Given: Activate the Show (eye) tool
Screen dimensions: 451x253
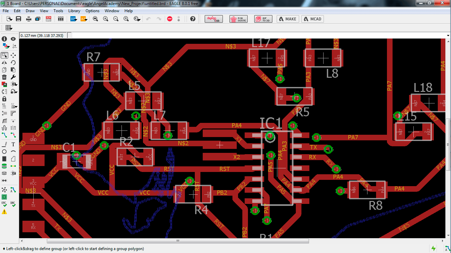Looking at the screenshot, I should (x=13, y=39).
